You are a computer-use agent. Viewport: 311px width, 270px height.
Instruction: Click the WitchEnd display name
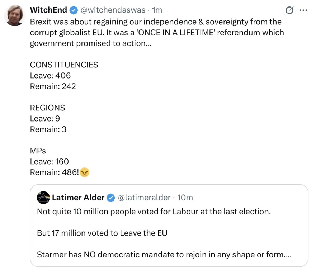point(48,10)
